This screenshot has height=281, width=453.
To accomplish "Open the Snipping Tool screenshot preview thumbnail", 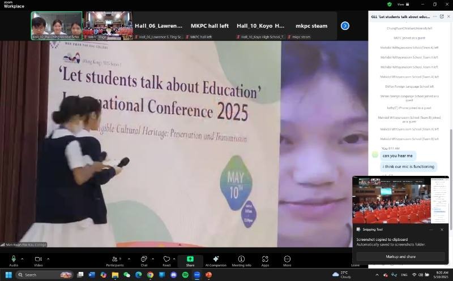I will point(400,200).
